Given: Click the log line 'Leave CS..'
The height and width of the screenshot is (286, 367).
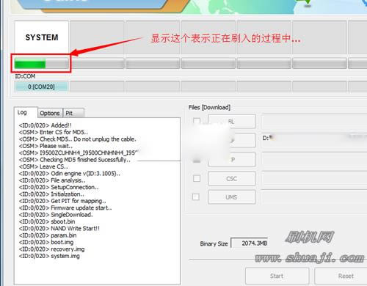Looking at the screenshot, I should (x=43, y=166).
